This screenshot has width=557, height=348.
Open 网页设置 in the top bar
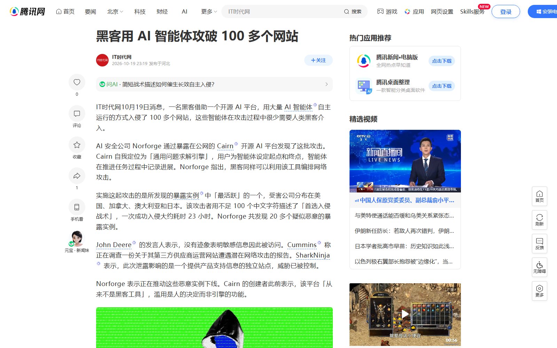[442, 11]
